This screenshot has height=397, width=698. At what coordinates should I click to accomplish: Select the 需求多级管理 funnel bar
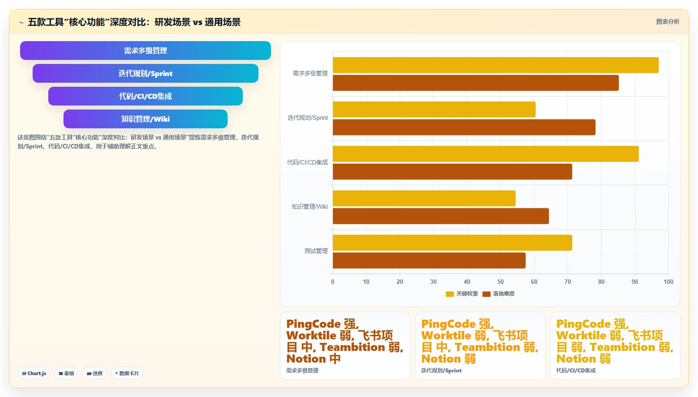click(x=145, y=51)
